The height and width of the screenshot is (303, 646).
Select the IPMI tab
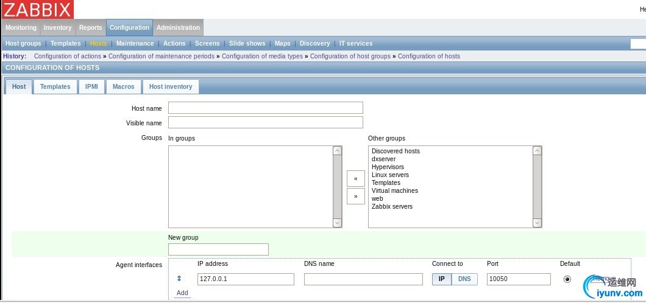(91, 87)
